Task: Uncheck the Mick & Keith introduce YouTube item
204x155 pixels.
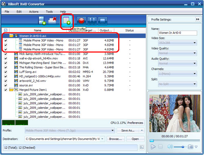Action: (6, 54)
